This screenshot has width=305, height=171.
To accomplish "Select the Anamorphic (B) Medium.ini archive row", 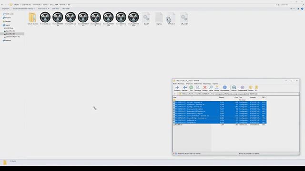I will pos(219,111).
